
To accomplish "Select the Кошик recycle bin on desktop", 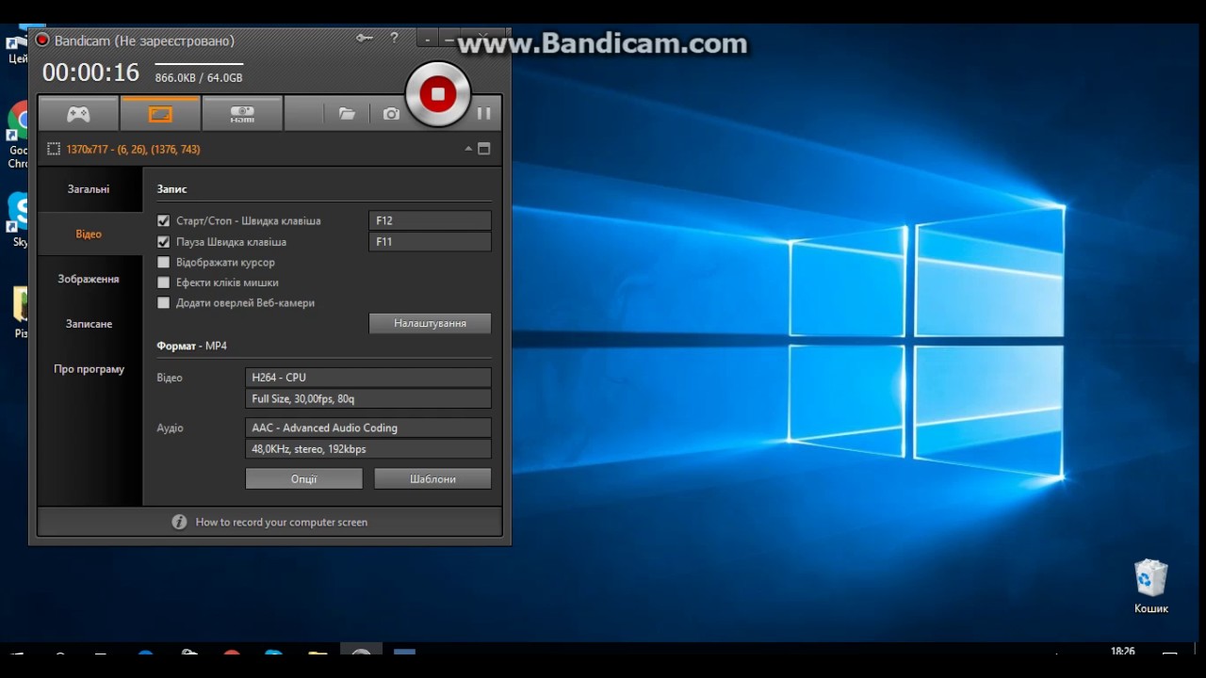I will 1150,587.
